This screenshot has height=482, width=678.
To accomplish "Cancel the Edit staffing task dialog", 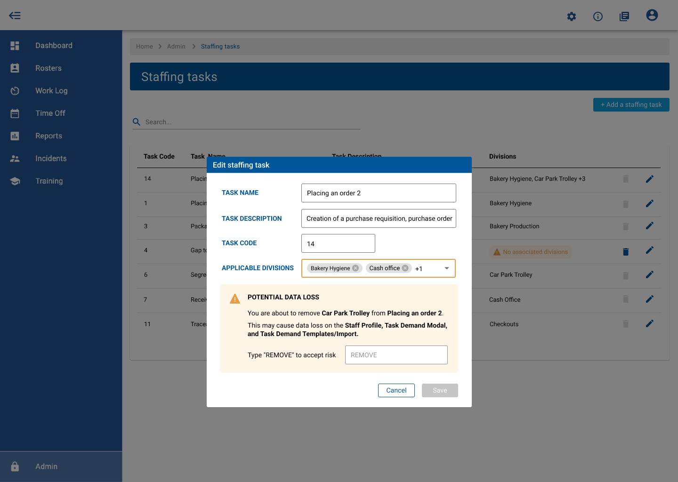I will tap(396, 390).
